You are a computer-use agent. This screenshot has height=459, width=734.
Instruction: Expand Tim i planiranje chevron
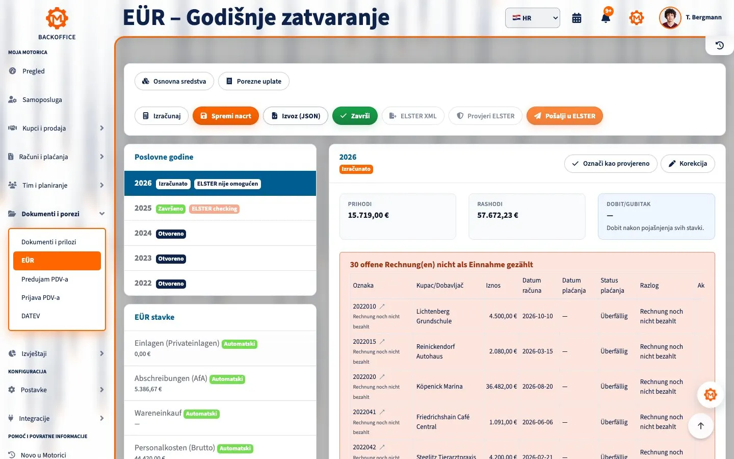point(102,185)
